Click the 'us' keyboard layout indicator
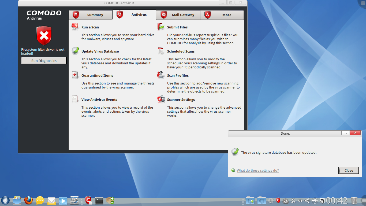366x206 pixels. 300,200
